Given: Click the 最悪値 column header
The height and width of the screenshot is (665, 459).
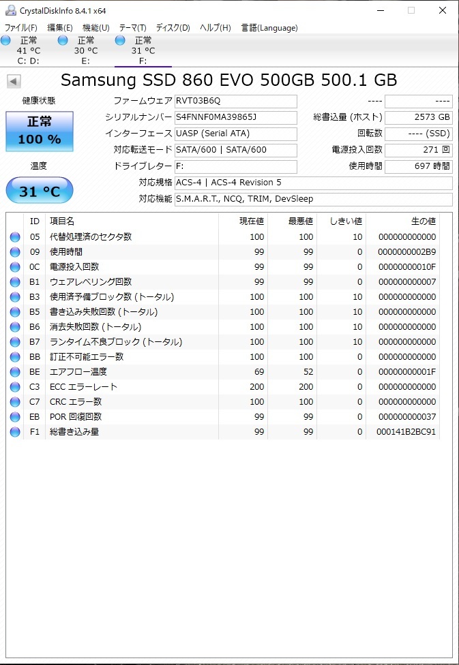Looking at the screenshot, I should pyautogui.click(x=292, y=221).
